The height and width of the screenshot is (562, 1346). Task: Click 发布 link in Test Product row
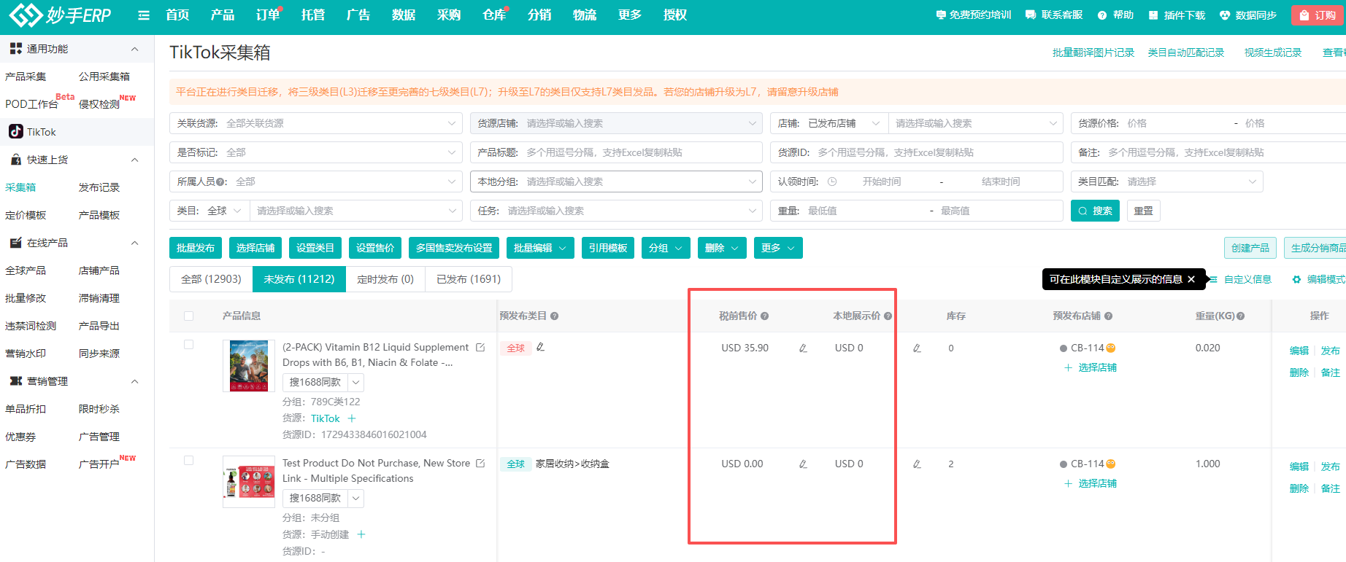1331,467
